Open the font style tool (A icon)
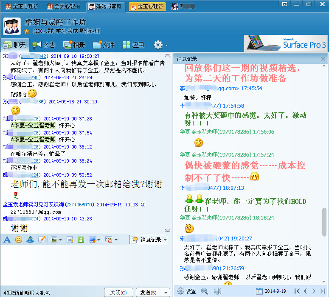This screenshot has height=297, width=329. (7, 240)
